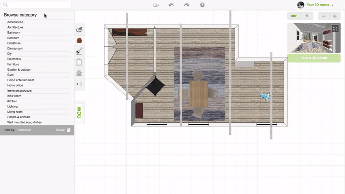Open the Christmas category

point(14,43)
